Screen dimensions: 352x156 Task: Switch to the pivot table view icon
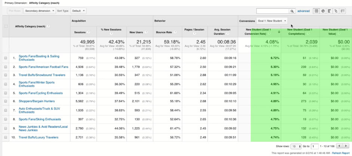click(x=343, y=11)
